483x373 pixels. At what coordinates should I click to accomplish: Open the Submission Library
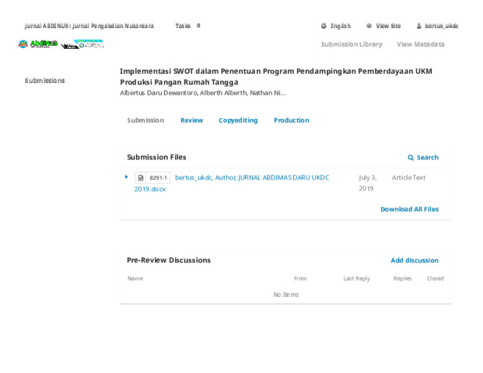click(352, 44)
